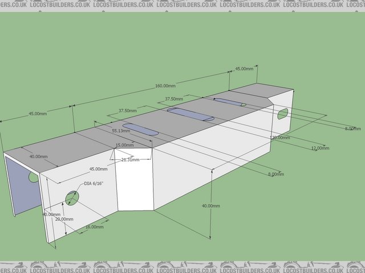Select the 45.00mm label at top right
The image size is (365, 273).
point(244,69)
